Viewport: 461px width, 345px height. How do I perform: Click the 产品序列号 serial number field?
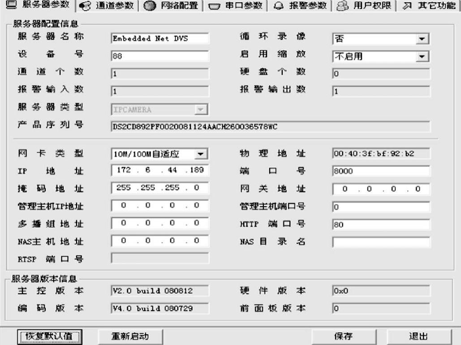(x=271, y=127)
